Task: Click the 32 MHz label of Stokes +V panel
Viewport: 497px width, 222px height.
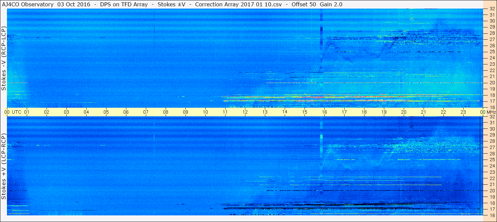Action: (x=492, y=117)
